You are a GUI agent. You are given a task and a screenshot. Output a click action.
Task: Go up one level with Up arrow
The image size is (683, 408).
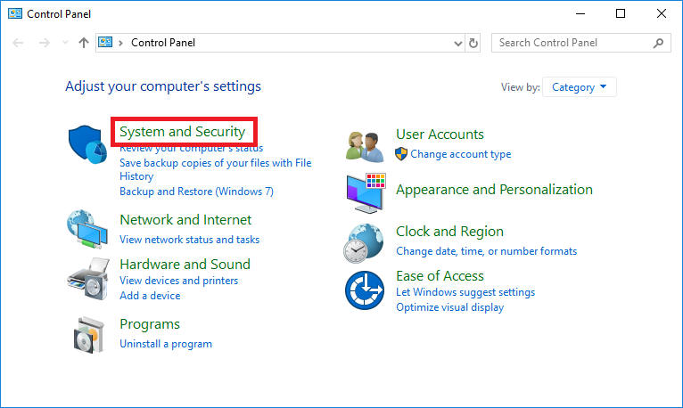pyautogui.click(x=84, y=43)
